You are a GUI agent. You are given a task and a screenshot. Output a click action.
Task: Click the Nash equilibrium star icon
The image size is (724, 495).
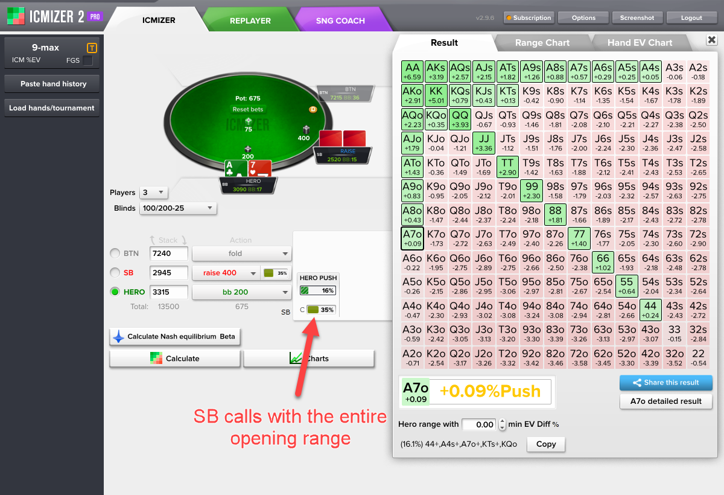coord(119,336)
